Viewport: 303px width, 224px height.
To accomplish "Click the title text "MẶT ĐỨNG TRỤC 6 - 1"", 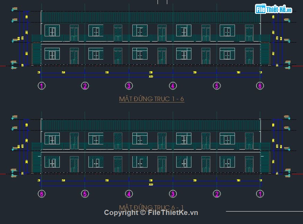I will [x=151, y=207].
